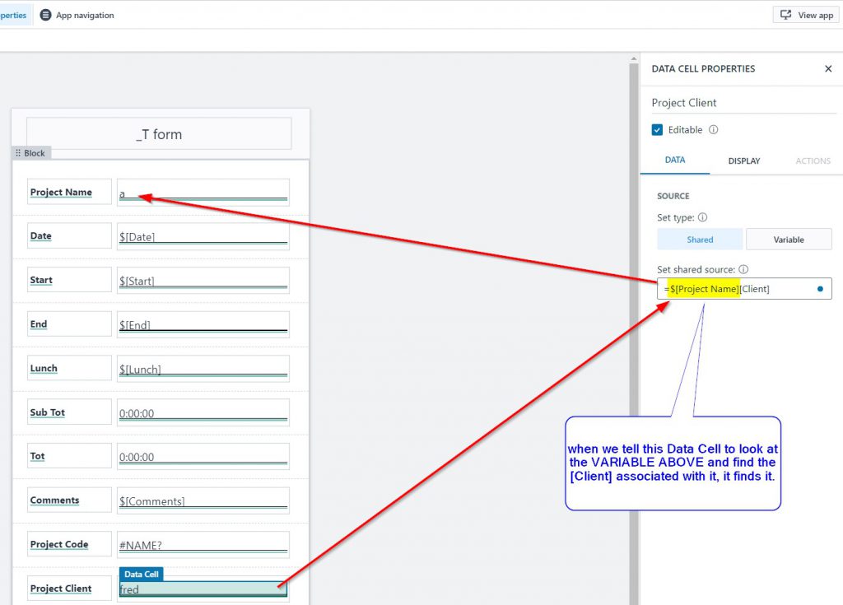Click the View app monitor icon
Image resolution: width=843 pixels, height=605 pixels.
(x=786, y=15)
